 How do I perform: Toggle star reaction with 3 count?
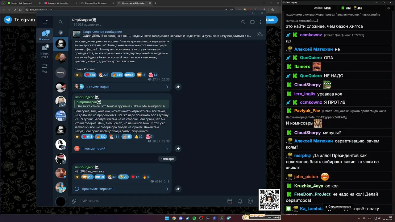[x=78, y=75]
